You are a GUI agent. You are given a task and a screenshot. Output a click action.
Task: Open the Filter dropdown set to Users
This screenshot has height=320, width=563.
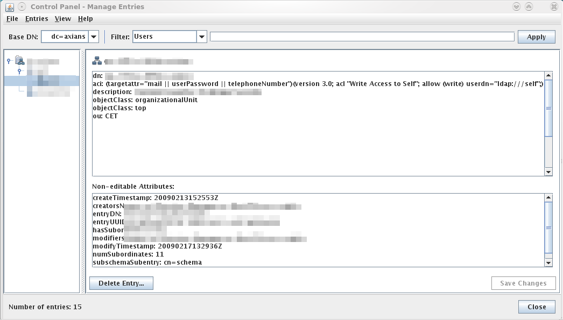tap(202, 37)
